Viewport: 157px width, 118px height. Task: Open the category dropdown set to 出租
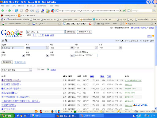[x=37, y=48]
